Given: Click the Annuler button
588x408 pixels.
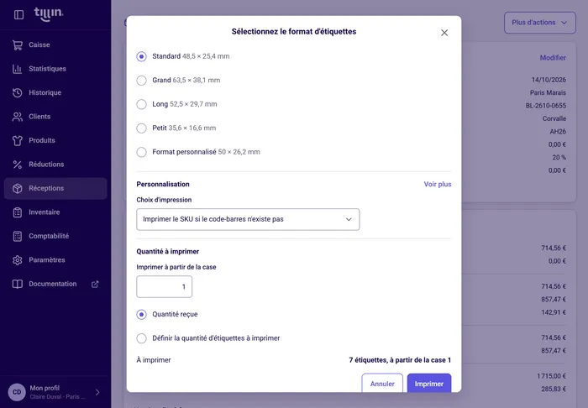Looking at the screenshot, I should coord(382,384).
